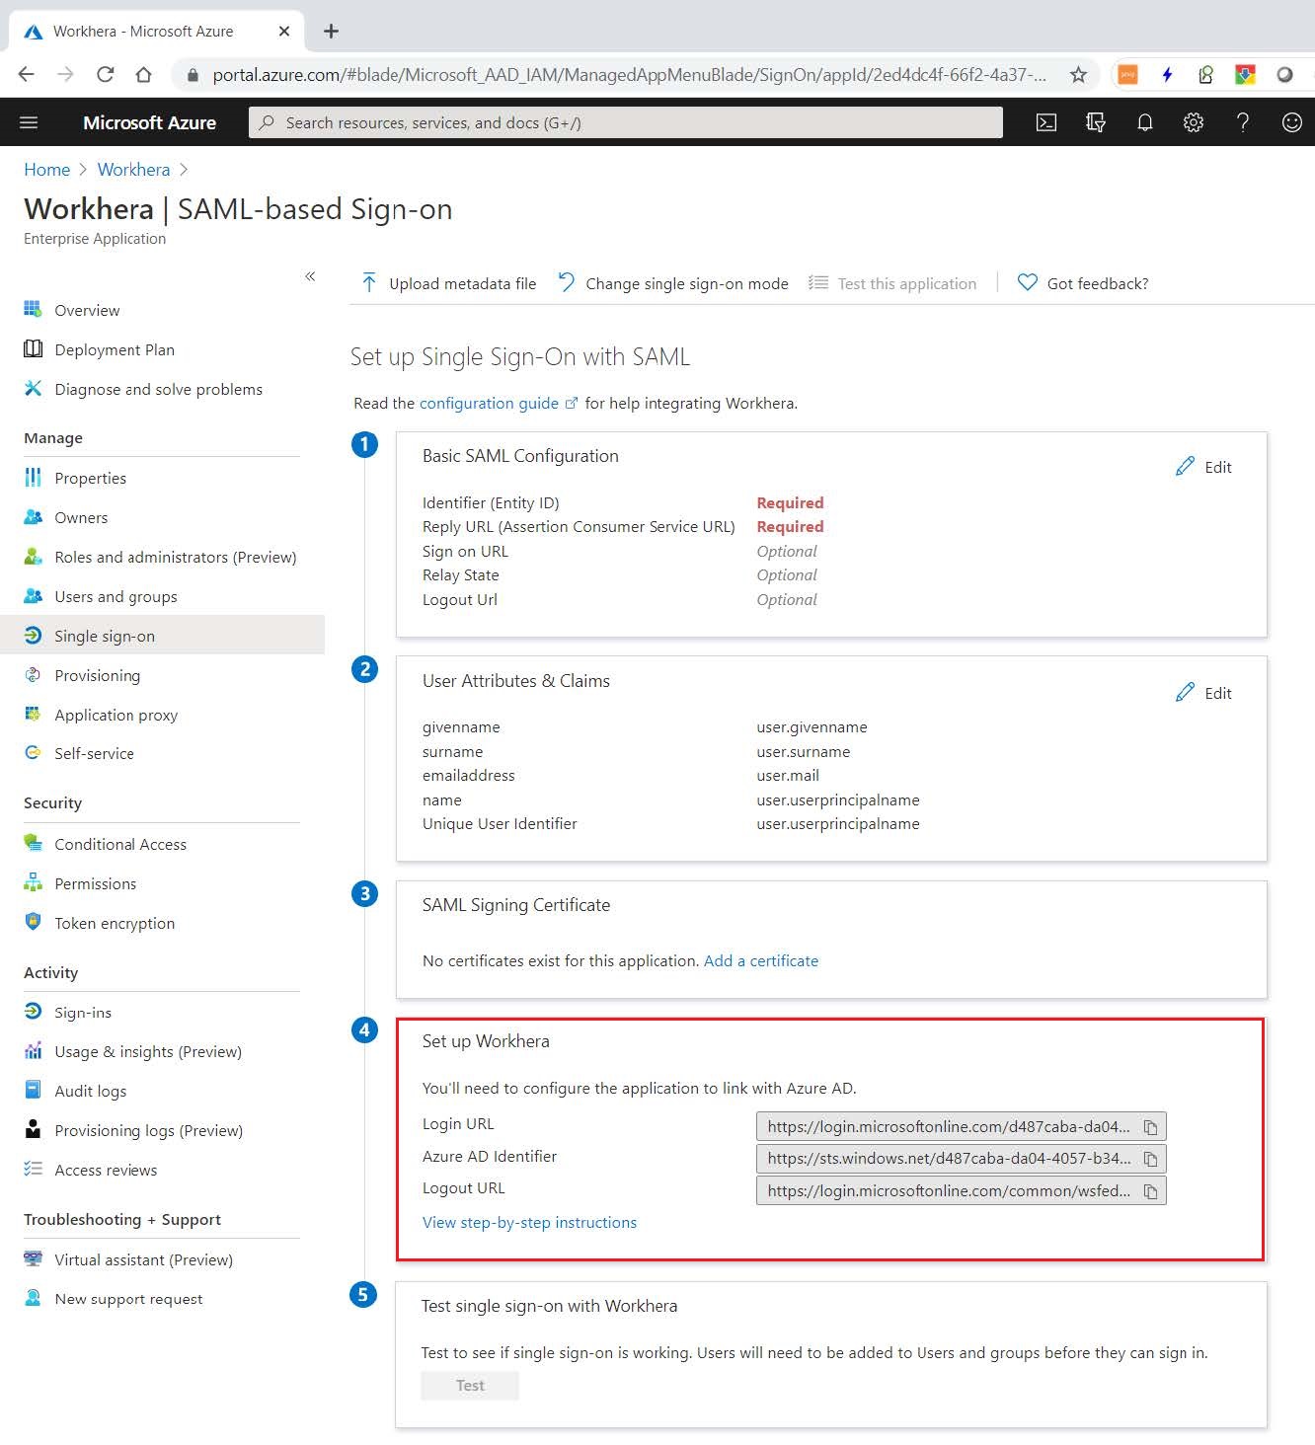Go to Home breadcrumb
1315x1445 pixels.
click(47, 170)
